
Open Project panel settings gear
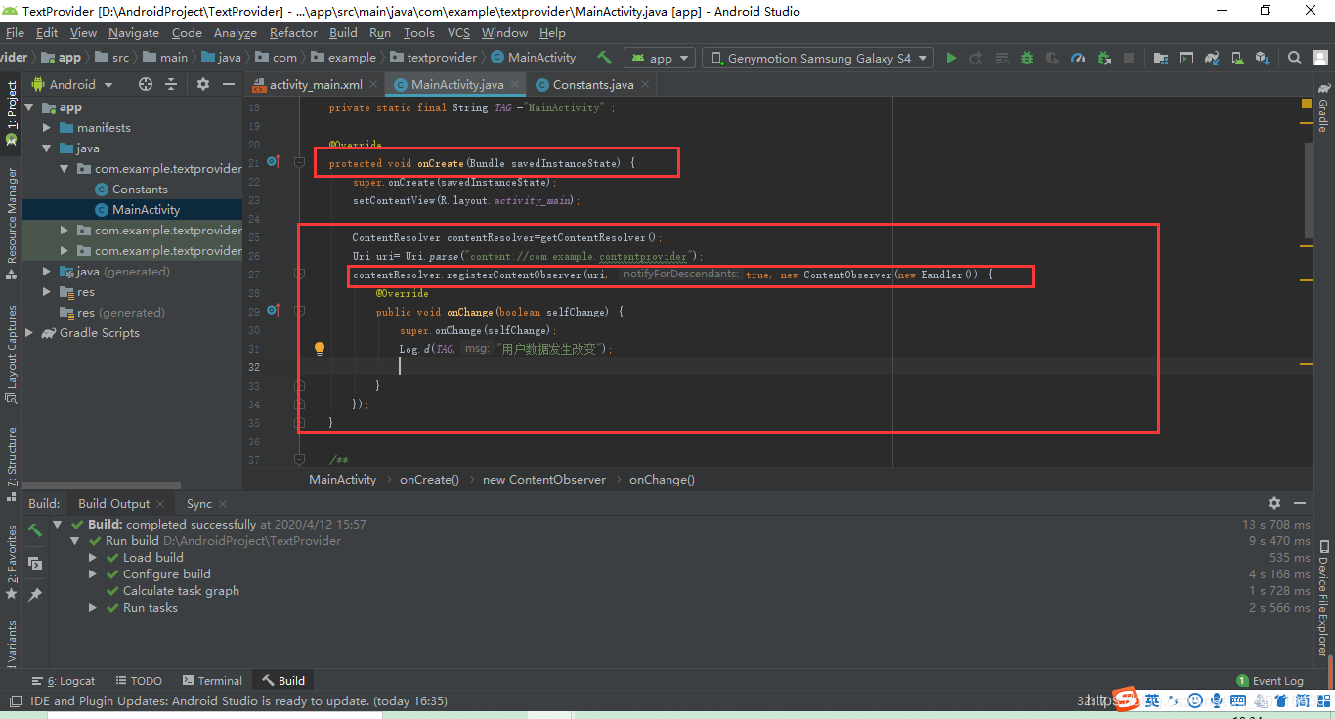[203, 84]
